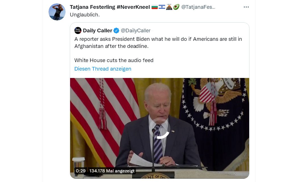This screenshot has width=298, height=182.
Task: Click the Bulgarian flag emoji in display name
Action: coord(154,7)
